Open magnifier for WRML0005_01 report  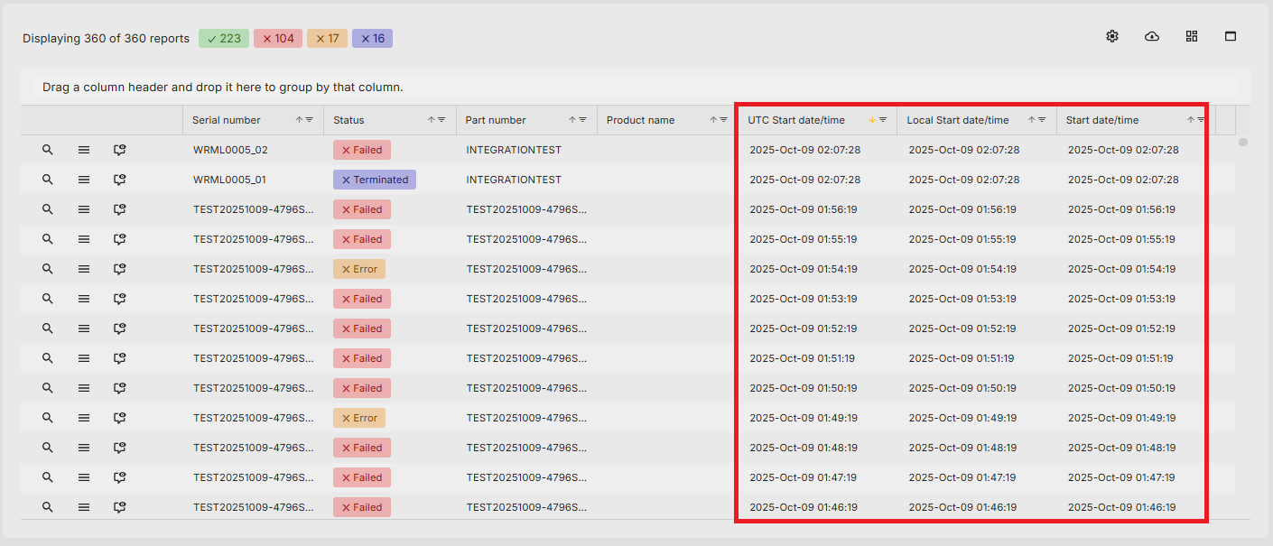(x=48, y=180)
